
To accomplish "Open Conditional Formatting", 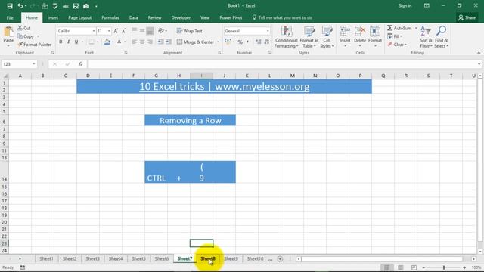I will pos(287,37).
